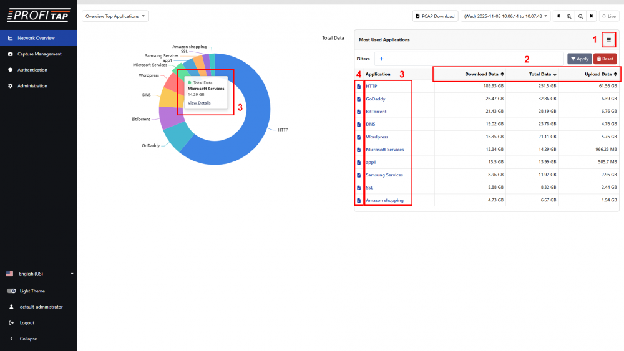Click the PCAP icon next to SSL
Screen dimensions: 624x351
tap(358, 188)
